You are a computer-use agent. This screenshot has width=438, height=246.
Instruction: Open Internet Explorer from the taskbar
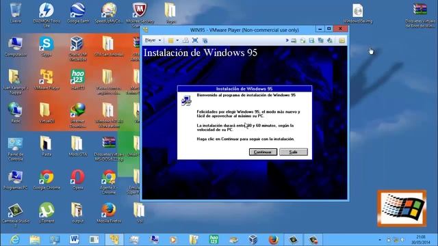coord(15,240)
